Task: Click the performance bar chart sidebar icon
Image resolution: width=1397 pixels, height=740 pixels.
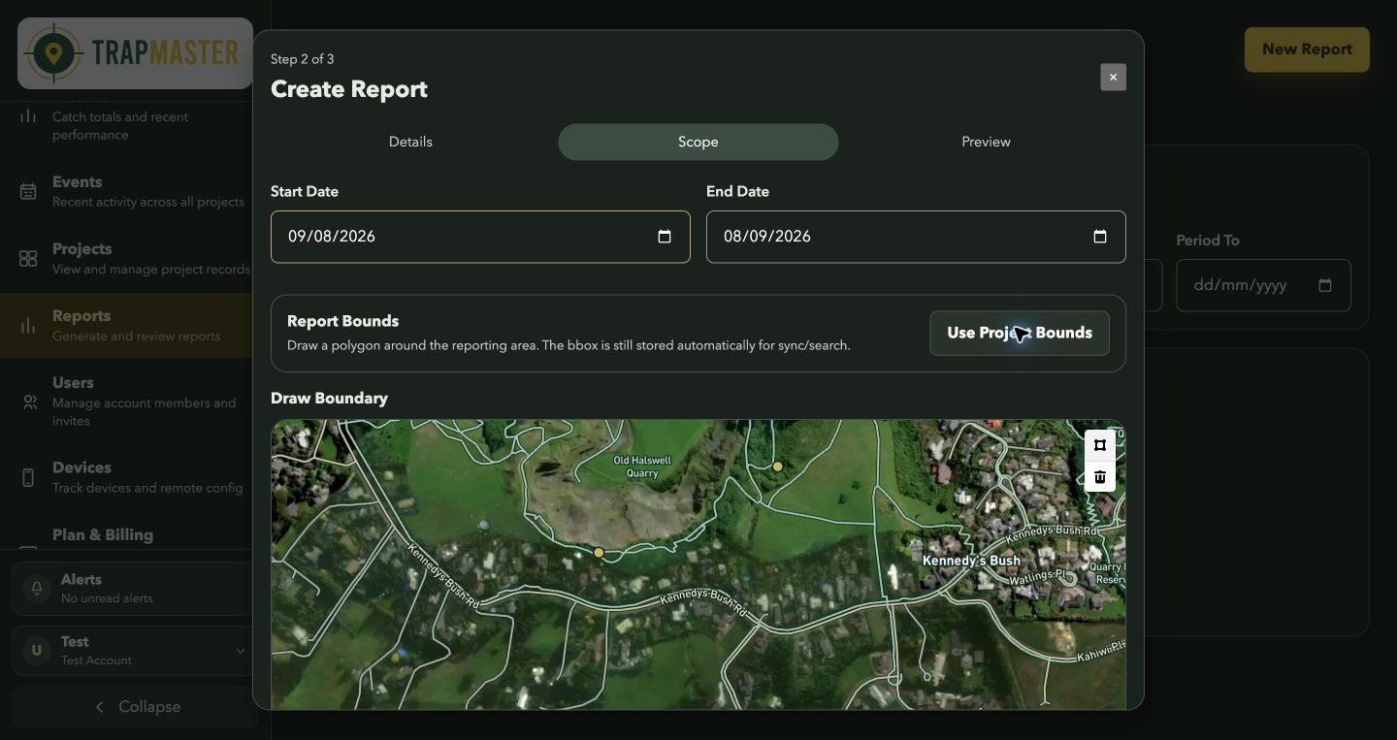Action: [x=28, y=116]
